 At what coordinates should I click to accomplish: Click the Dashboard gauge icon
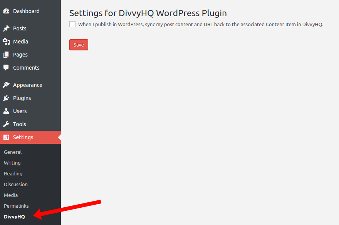6,11
